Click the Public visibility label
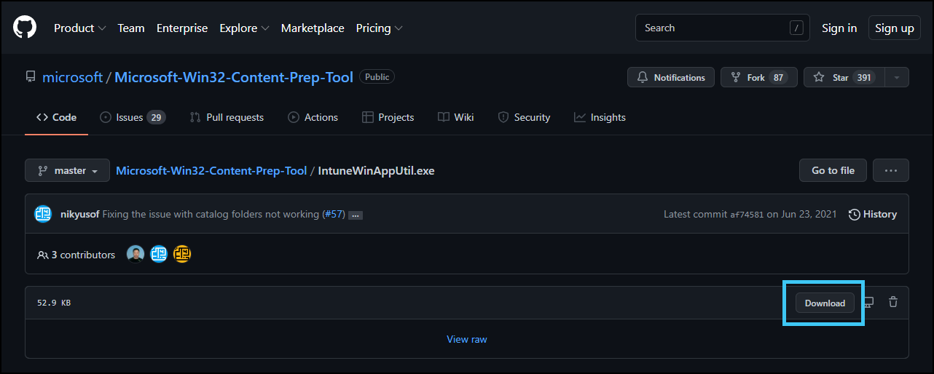 [x=377, y=76]
